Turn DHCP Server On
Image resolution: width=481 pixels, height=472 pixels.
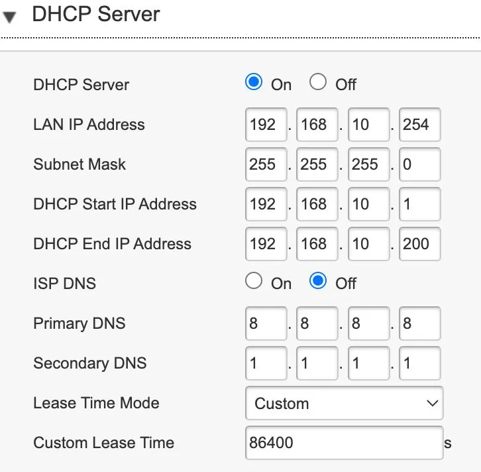pos(254,83)
